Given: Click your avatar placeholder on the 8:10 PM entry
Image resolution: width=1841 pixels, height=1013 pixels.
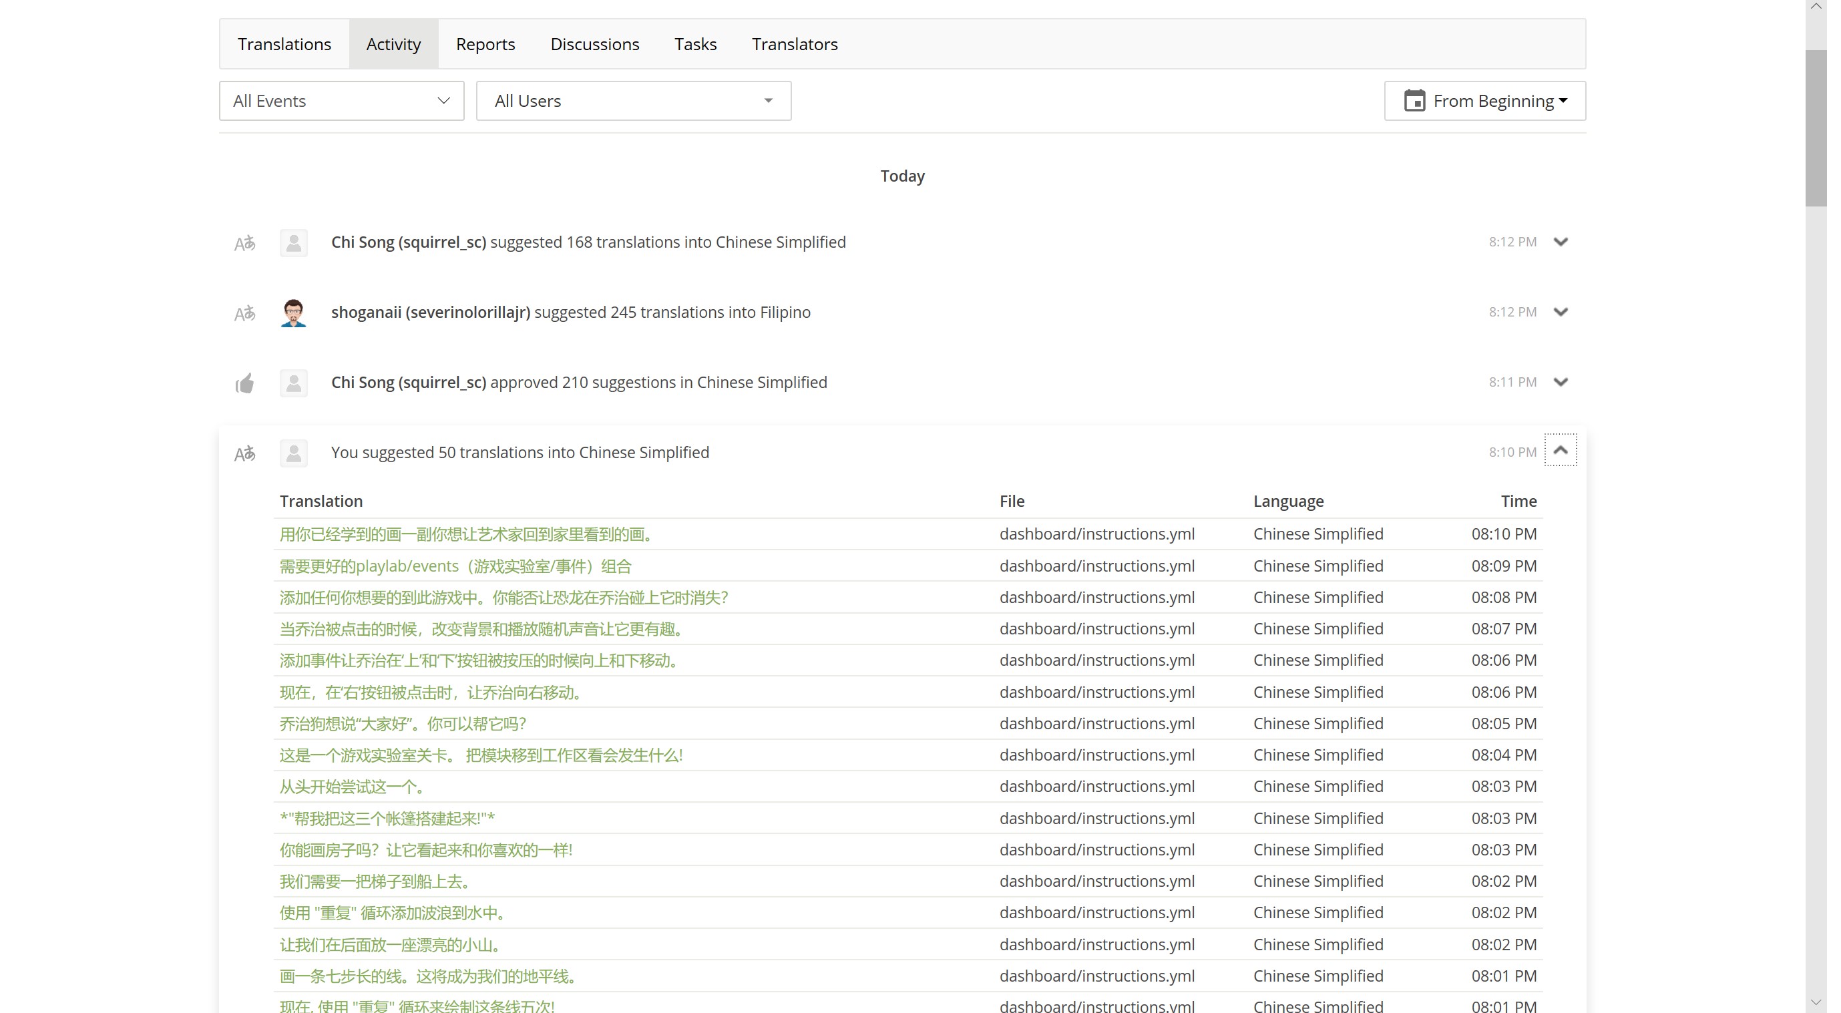Looking at the screenshot, I should pyautogui.click(x=293, y=453).
